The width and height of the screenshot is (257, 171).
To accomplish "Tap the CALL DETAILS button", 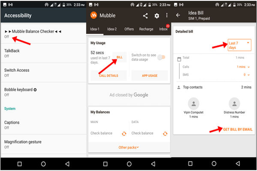I will 108,76.
